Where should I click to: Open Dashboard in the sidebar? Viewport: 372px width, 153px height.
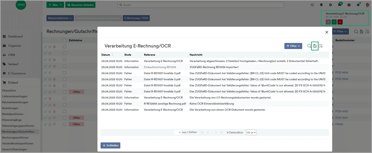[15, 37]
